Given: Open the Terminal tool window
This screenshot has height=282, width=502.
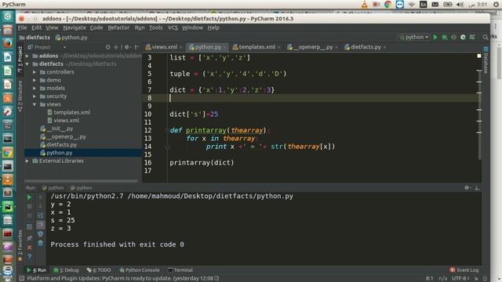Looking at the screenshot, I should click(x=180, y=270).
